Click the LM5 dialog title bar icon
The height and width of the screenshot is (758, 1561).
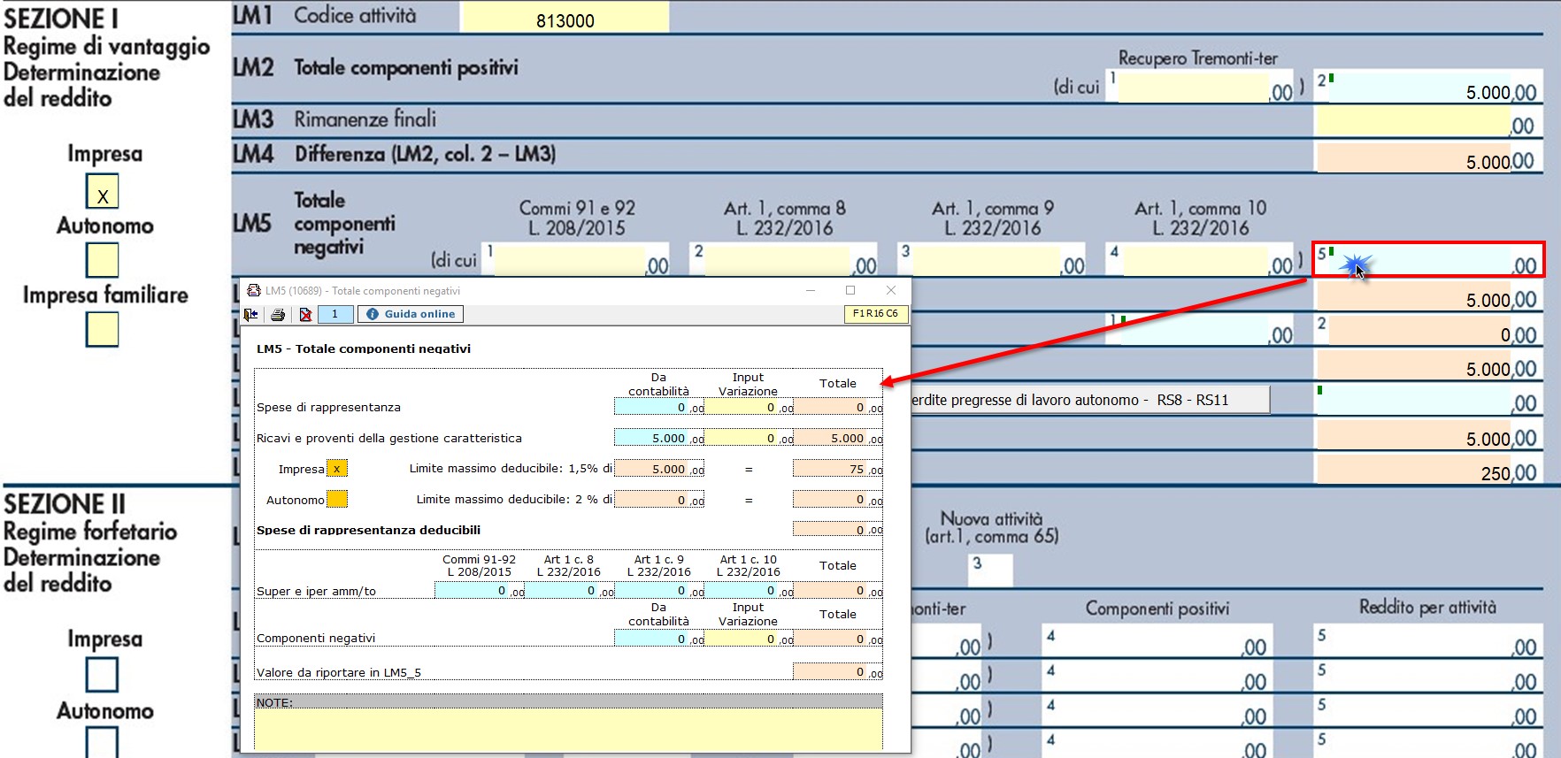(254, 290)
